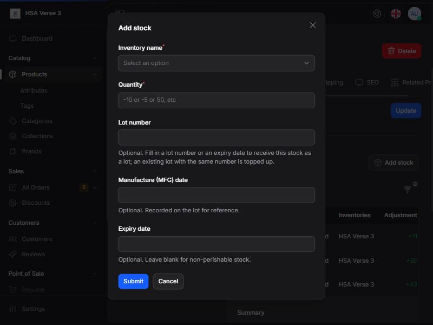Open the Inventory name dropdown
Screen dimensions: 433x325
coord(216,63)
